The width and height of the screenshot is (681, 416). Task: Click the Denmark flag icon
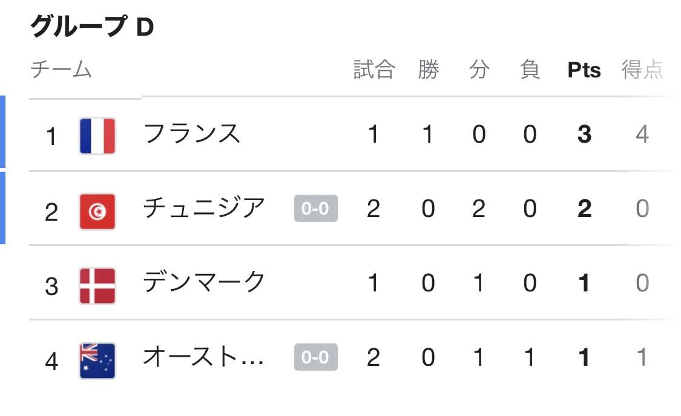click(97, 286)
